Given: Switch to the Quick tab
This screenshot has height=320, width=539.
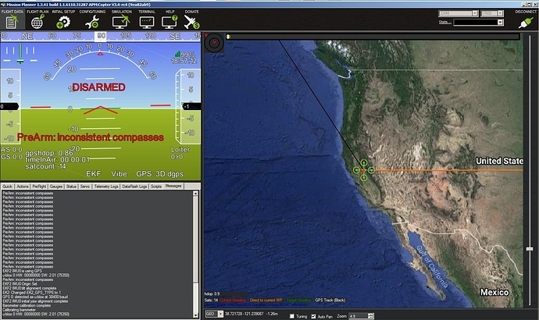Looking at the screenshot, I should point(7,186).
